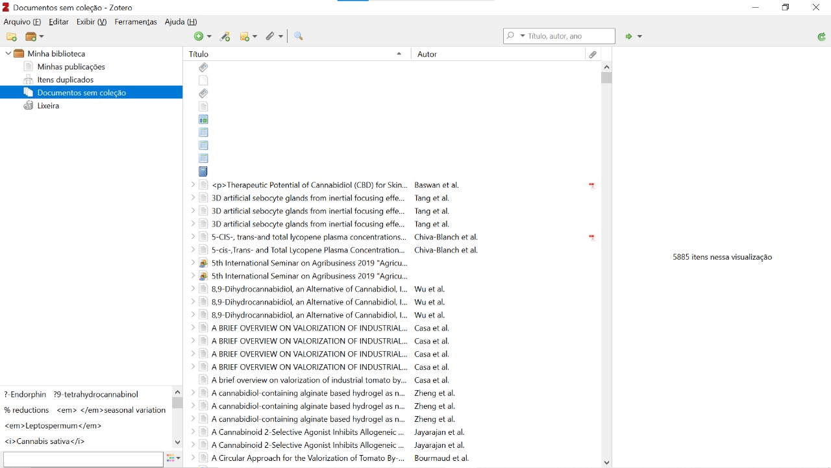
Task: Open the New Library group icon menu
Action: [x=34, y=37]
